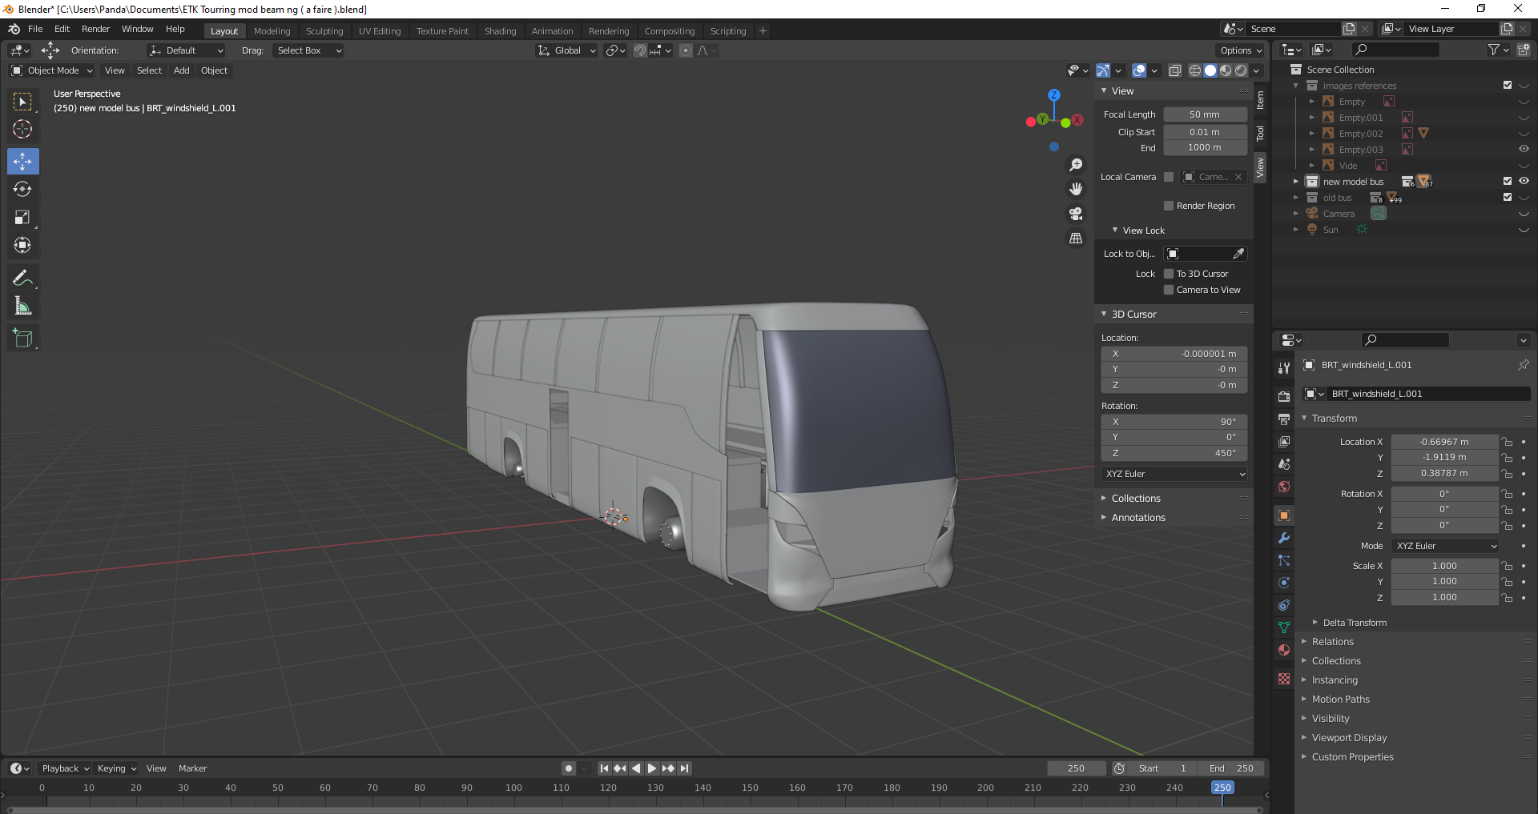Toggle X-ray mode in viewport header
Image resolution: width=1538 pixels, height=814 pixels.
[x=1174, y=70]
